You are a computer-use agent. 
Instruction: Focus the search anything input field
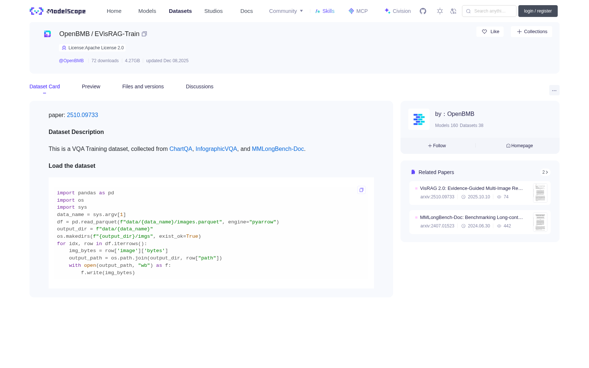(489, 11)
